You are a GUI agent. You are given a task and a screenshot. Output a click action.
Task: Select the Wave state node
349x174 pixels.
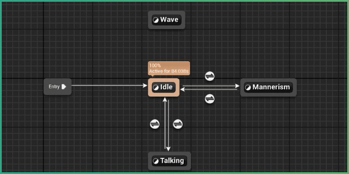coord(167,20)
